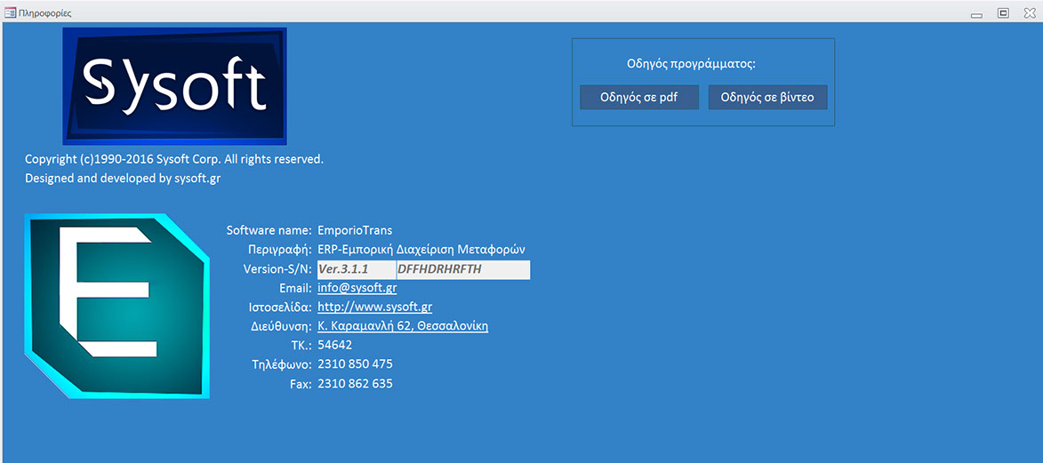Launch the Οδηγός σε βίντεο guide
This screenshot has width=1043, height=463.
point(767,98)
